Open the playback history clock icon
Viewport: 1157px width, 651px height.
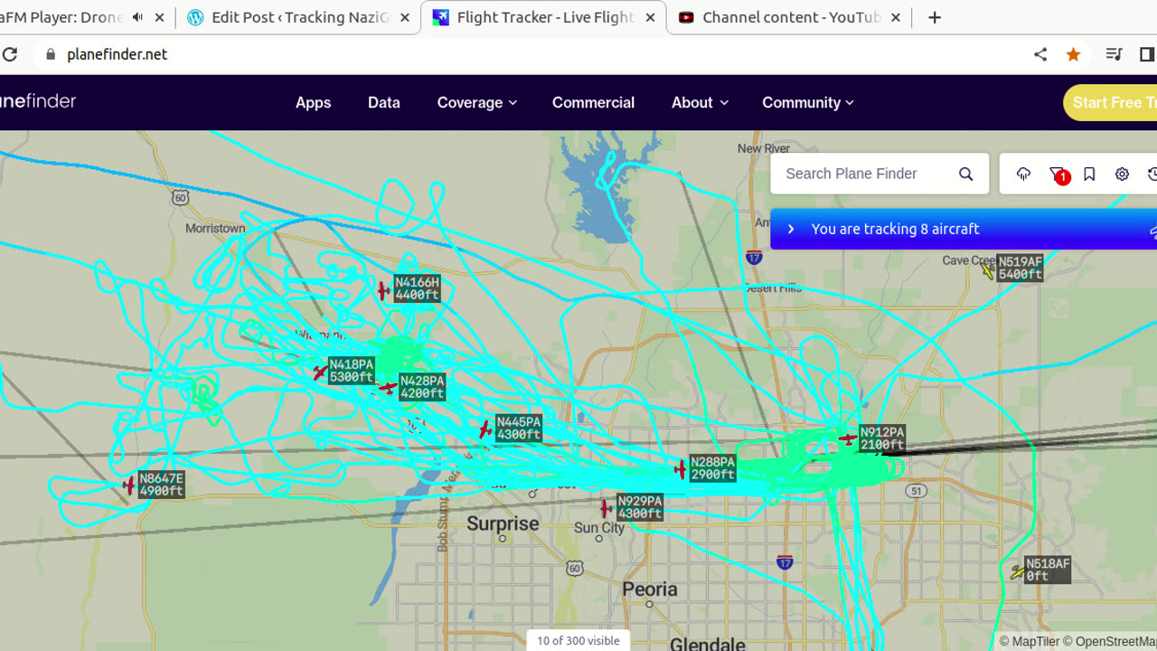(1152, 175)
